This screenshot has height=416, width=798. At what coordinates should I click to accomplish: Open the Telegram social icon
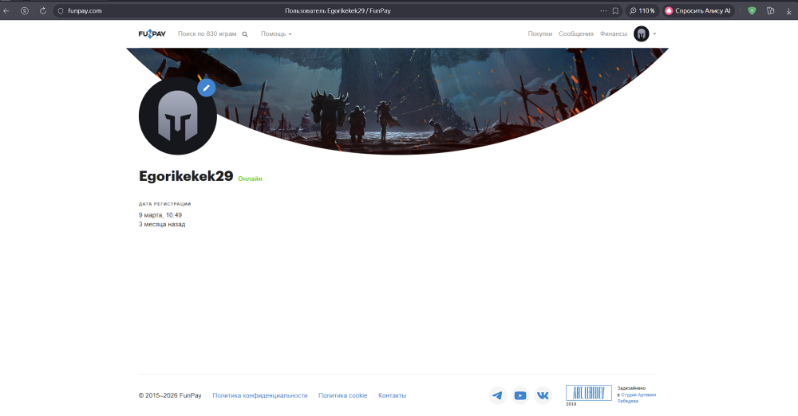[x=498, y=395]
